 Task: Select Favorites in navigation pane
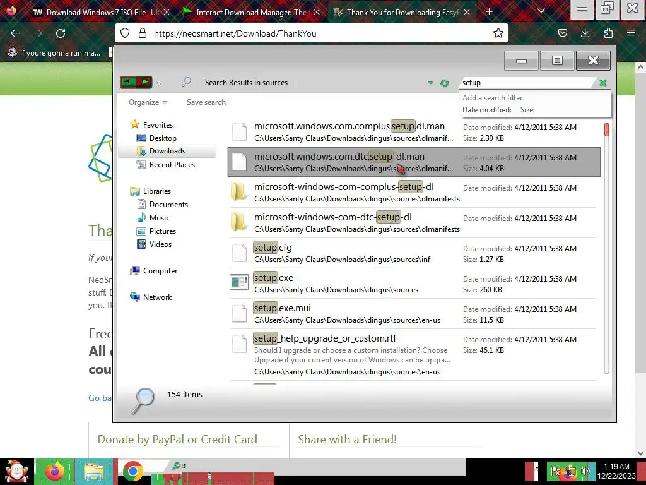pyautogui.click(x=151, y=124)
